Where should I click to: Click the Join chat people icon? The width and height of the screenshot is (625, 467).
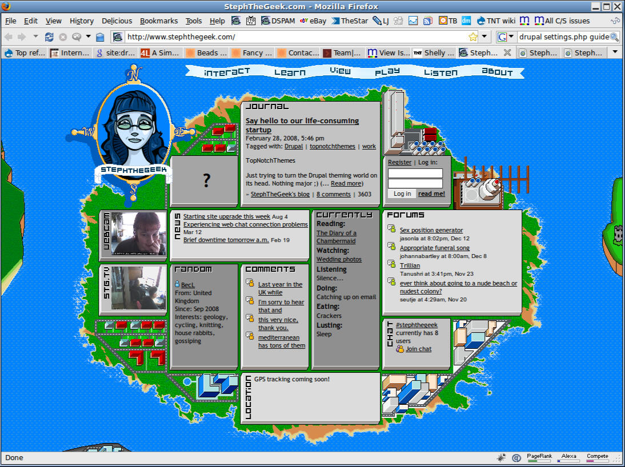400,349
